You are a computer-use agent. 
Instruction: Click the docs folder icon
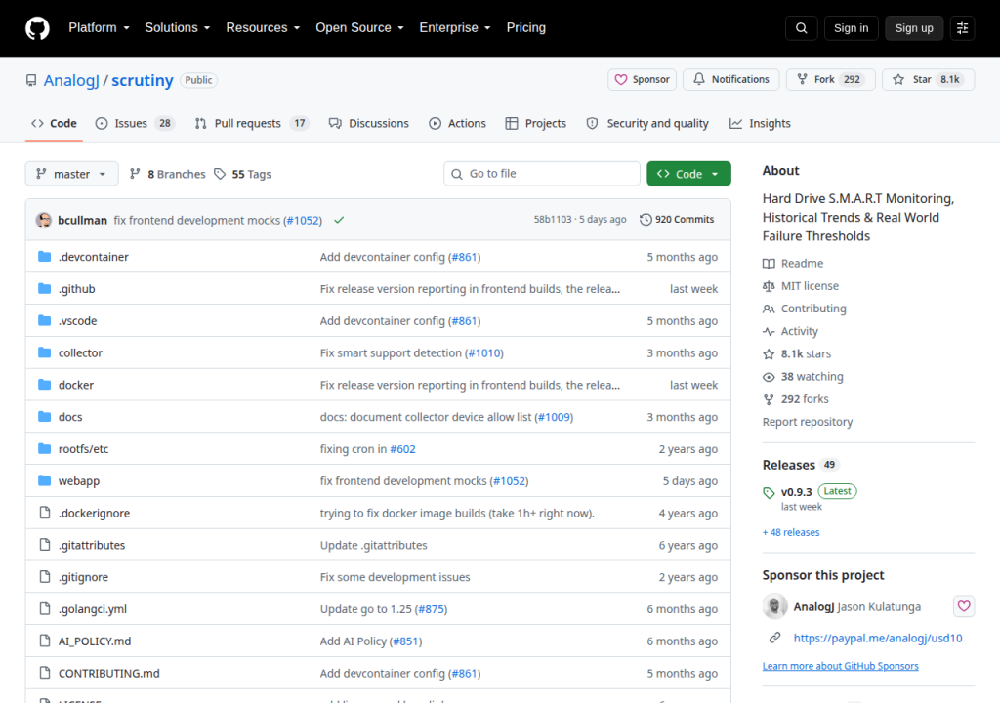tap(44, 417)
